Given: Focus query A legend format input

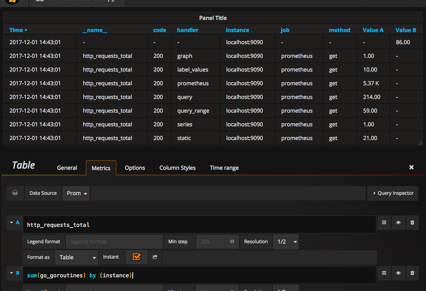Looking at the screenshot, I should click(x=114, y=242).
